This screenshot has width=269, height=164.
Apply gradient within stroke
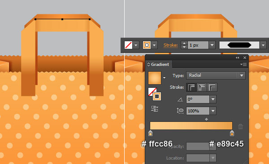191,87
